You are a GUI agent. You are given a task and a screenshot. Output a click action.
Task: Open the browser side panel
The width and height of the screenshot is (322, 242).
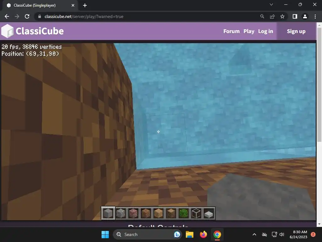point(295,16)
